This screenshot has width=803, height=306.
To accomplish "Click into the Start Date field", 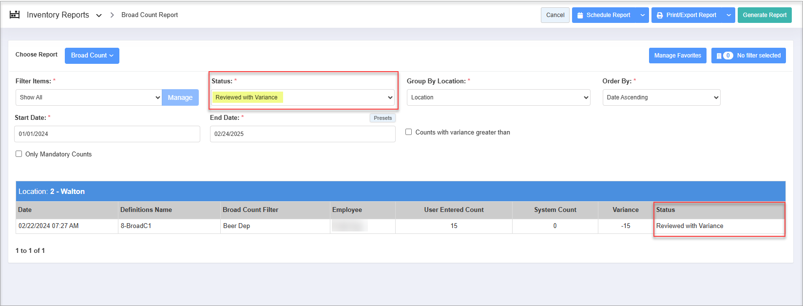I will tap(107, 134).
